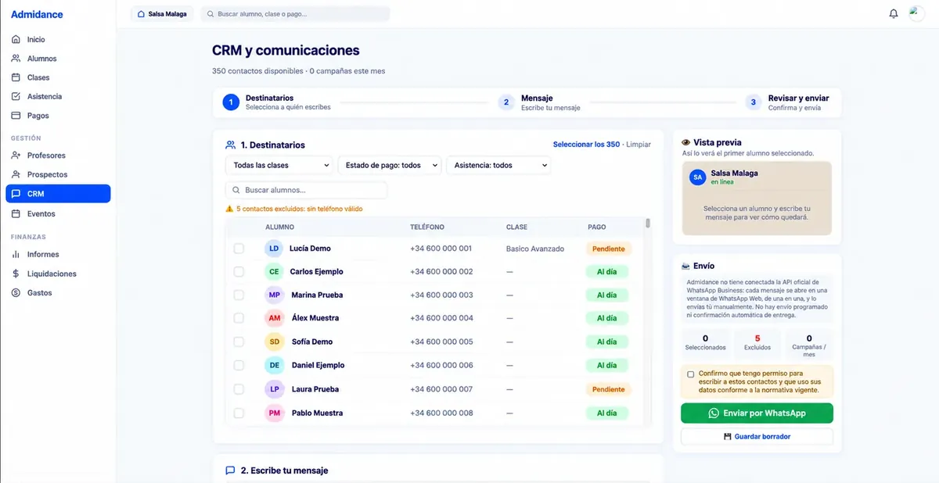This screenshot has height=483, width=939.
Task: Click phone +34 600 000 005
Action: pyautogui.click(x=441, y=342)
